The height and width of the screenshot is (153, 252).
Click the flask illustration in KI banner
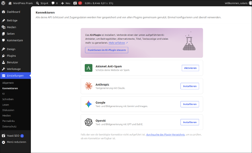coord(189,41)
